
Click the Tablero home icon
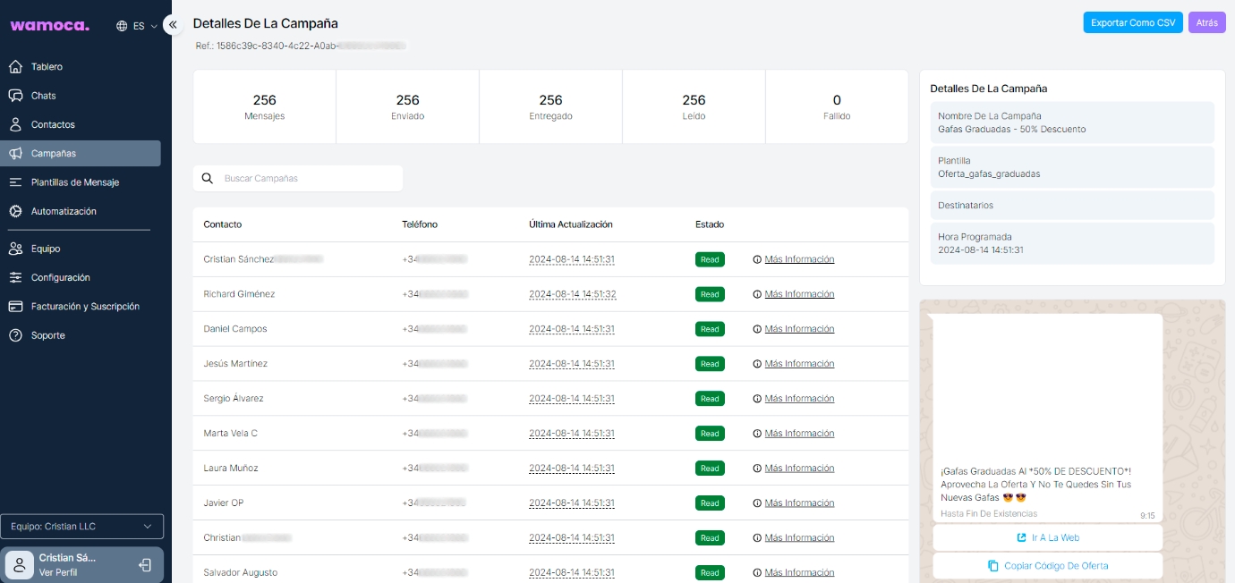[15, 67]
